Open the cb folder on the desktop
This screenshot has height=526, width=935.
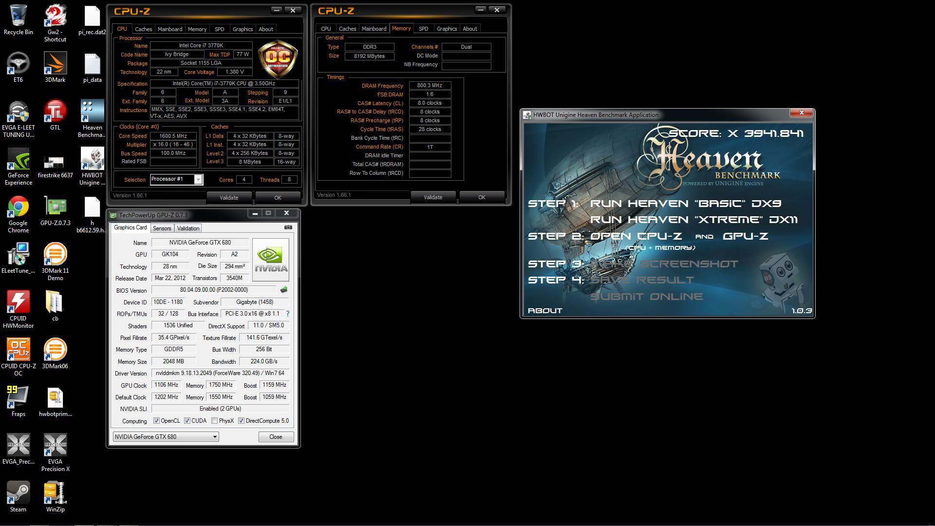(55, 306)
